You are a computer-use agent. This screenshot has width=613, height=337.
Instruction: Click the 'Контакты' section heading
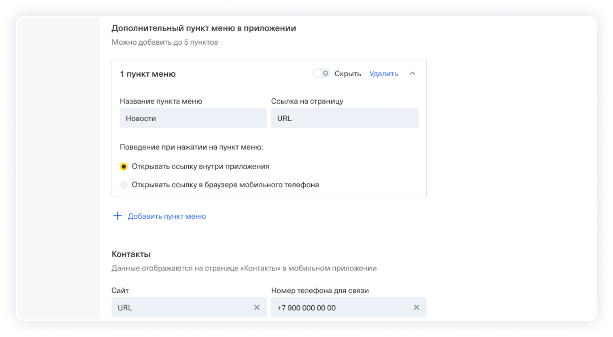(x=131, y=254)
